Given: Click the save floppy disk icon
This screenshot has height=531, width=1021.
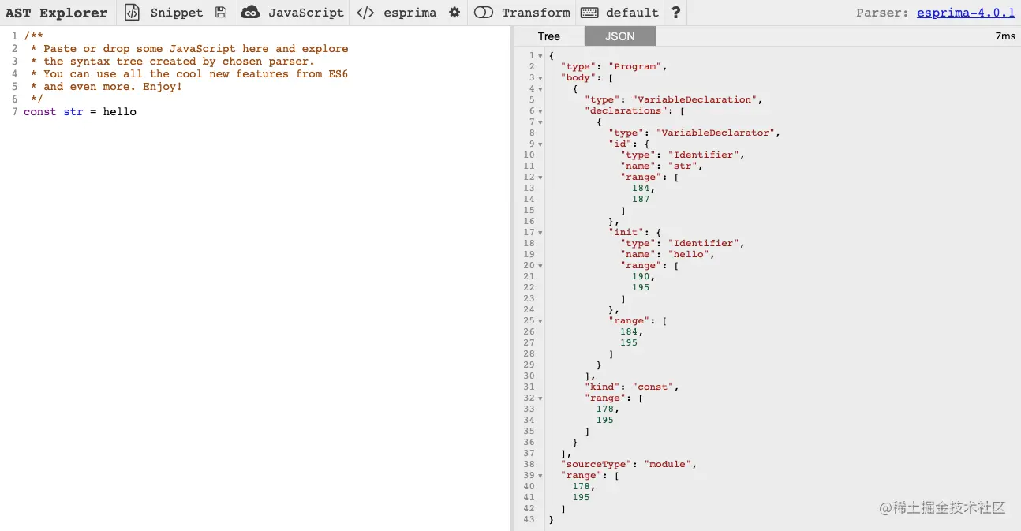Looking at the screenshot, I should (x=221, y=13).
